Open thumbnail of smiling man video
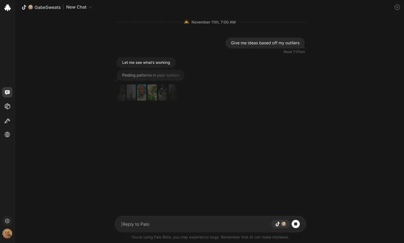Viewport: 404px width, 243px height. click(142, 92)
